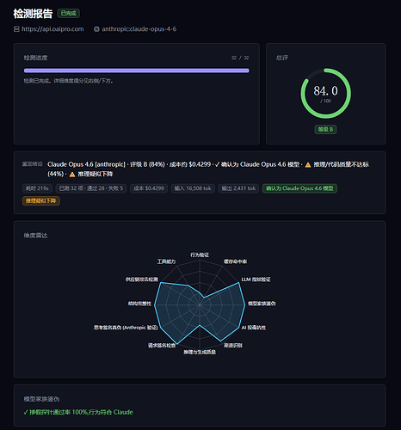This screenshot has height=430, width=401.
Task: Click warning triangle before 推理/代码质量不达标
Action: point(308,165)
